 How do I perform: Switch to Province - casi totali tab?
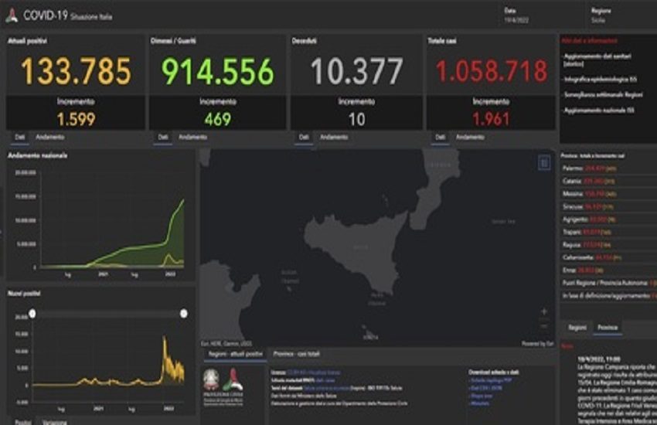tap(298, 354)
